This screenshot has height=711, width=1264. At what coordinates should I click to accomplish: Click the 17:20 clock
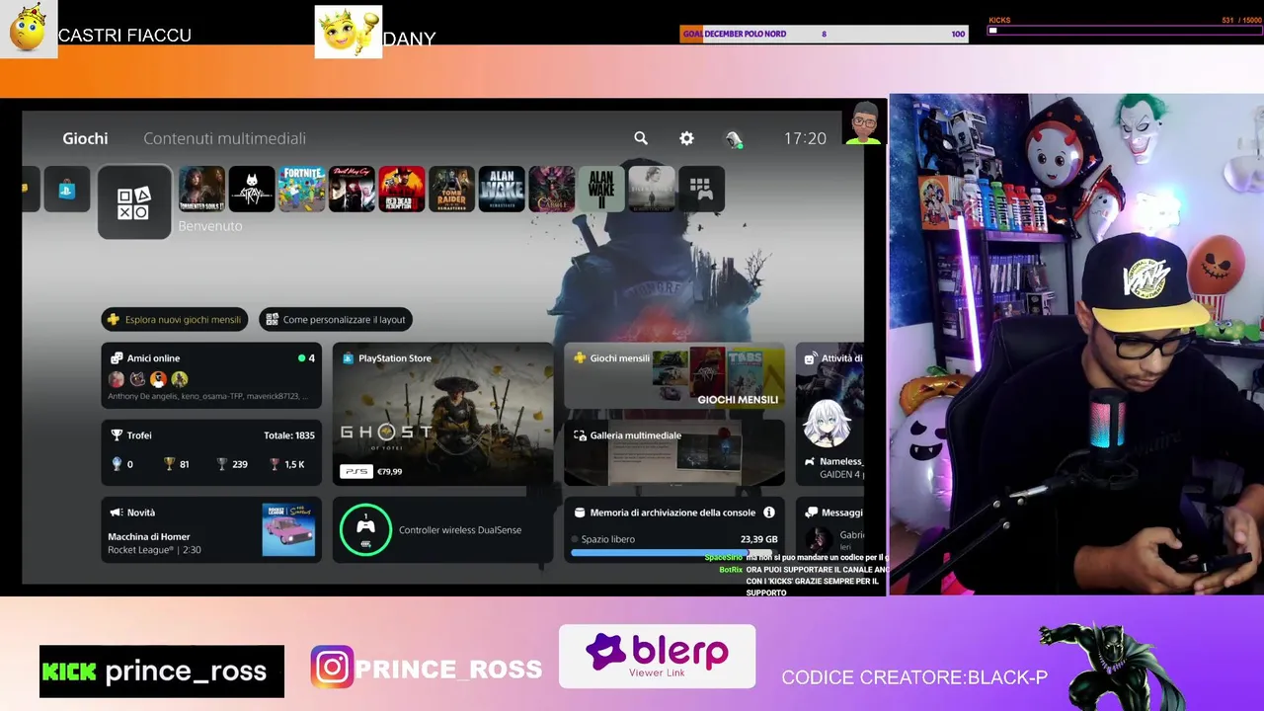(805, 139)
